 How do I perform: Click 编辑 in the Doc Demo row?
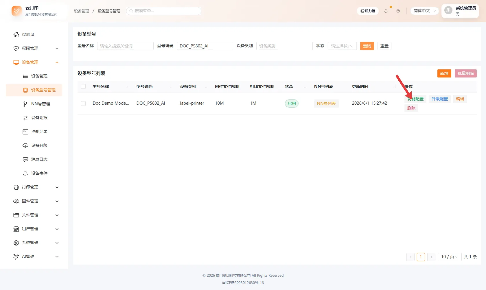pyautogui.click(x=460, y=99)
